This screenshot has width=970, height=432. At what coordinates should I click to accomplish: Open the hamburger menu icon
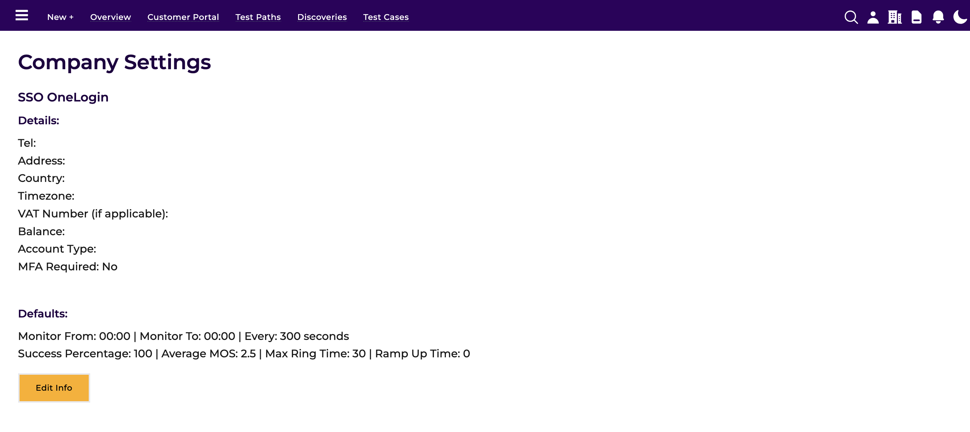click(22, 16)
